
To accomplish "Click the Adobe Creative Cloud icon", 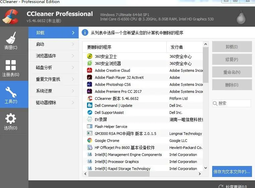I will tap(90, 70).
